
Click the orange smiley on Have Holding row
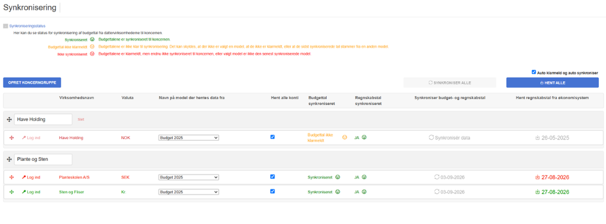(x=345, y=137)
